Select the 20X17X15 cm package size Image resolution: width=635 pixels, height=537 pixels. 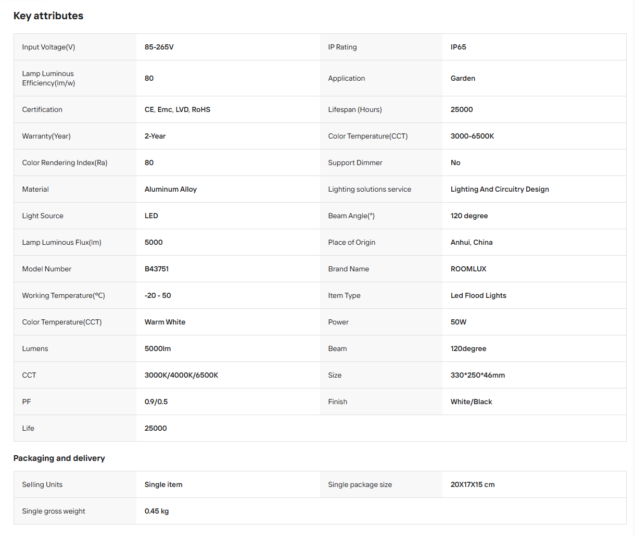[x=473, y=484]
